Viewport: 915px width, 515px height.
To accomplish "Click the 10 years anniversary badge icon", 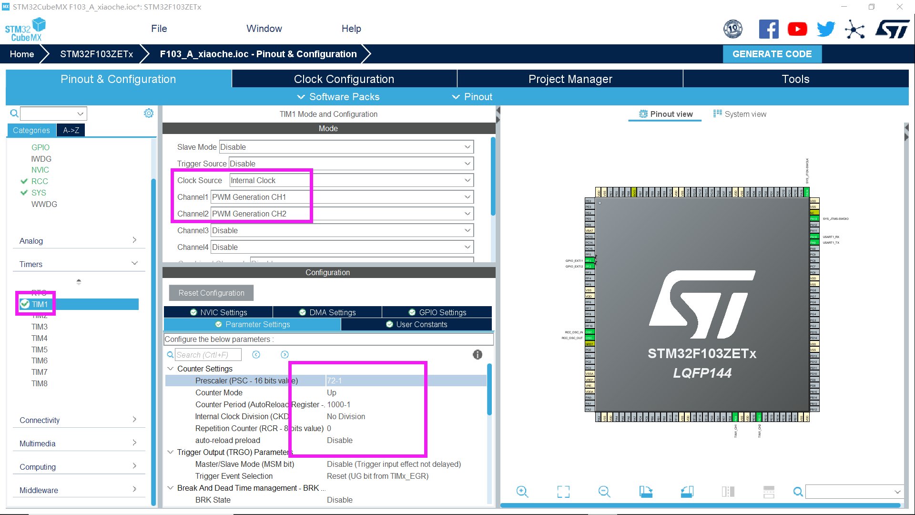I will pos(733,29).
